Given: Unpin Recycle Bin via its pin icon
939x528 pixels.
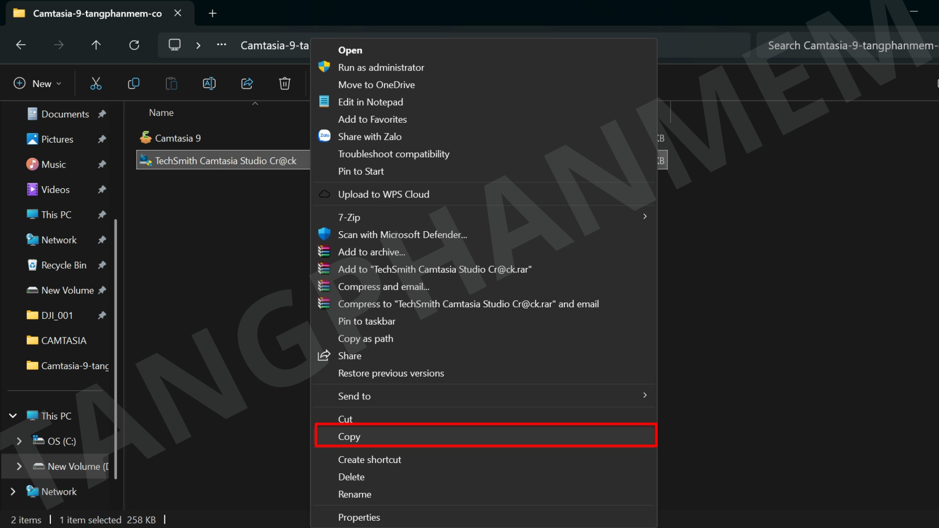Looking at the screenshot, I should pyautogui.click(x=102, y=265).
